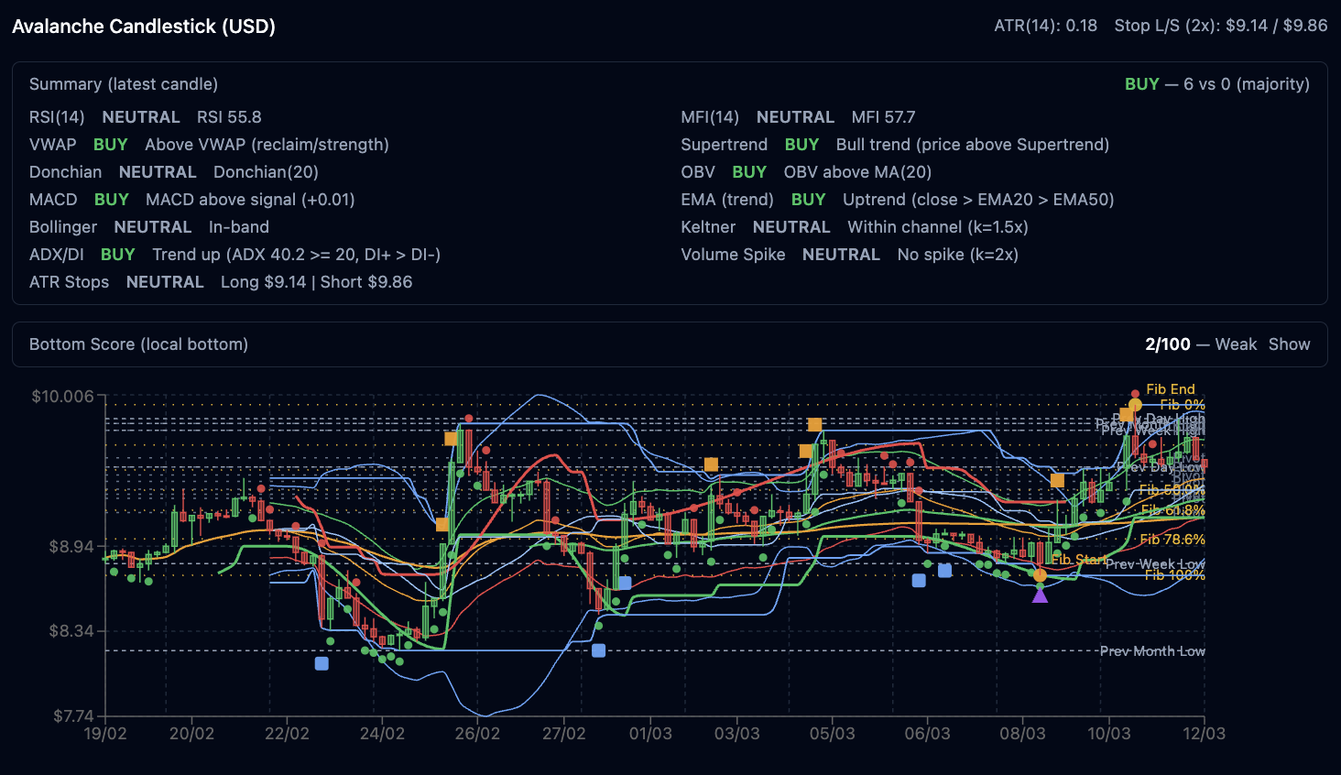Click the orange square marker near 03/03
The height and width of the screenshot is (775, 1341).
tap(711, 464)
